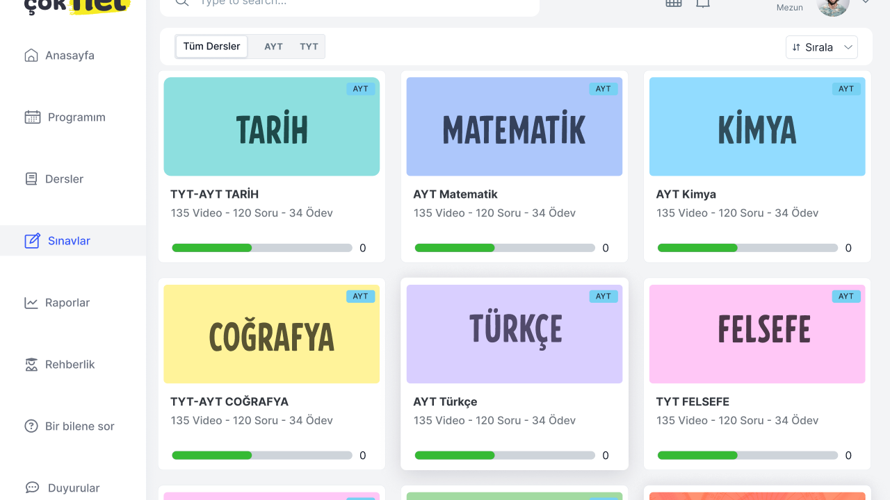The width and height of the screenshot is (890, 500).
Task: Click the AYT Kimya progress bar
Action: tap(747, 248)
